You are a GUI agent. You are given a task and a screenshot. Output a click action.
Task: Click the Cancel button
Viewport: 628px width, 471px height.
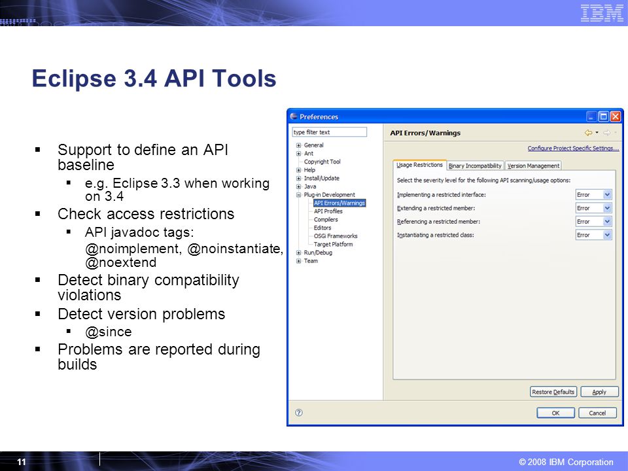click(x=597, y=413)
